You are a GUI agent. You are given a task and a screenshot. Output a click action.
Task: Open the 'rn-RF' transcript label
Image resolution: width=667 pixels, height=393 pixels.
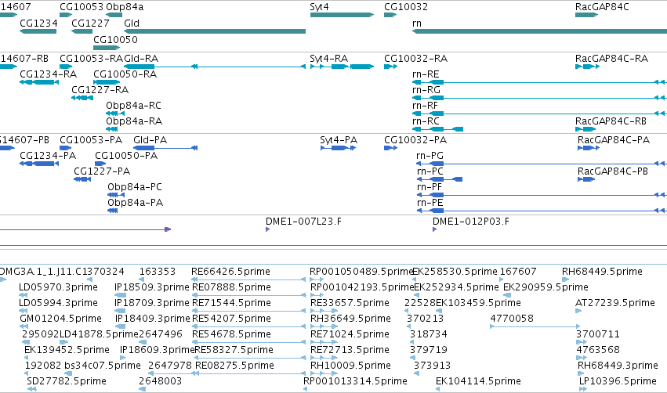[425, 106]
